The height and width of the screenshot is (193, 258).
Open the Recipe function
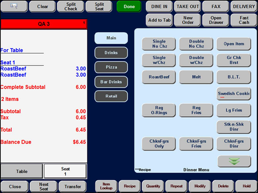[x=130, y=186]
